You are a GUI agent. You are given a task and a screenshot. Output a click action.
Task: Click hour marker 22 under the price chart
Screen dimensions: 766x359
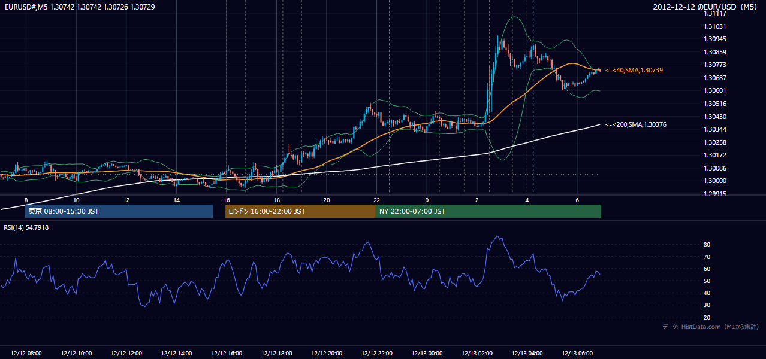click(376, 200)
